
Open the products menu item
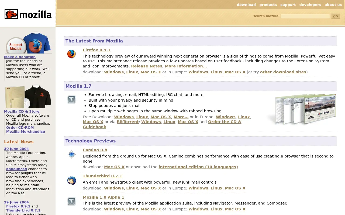(268, 5)
